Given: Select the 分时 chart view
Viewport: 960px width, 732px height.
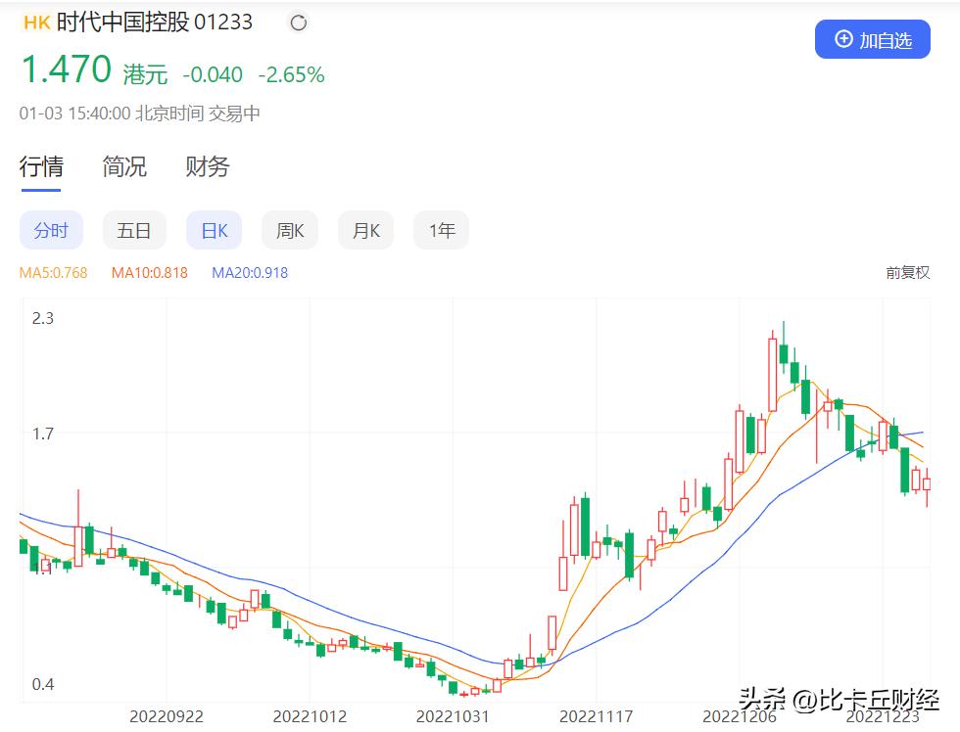Looking at the screenshot, I should tap(51, 229).
